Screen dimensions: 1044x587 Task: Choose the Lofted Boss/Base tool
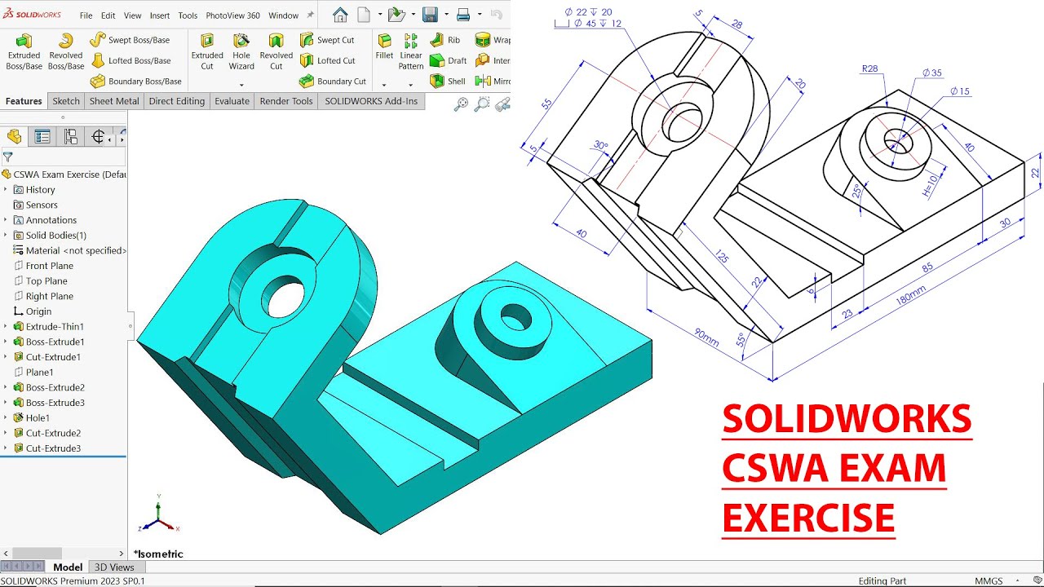click(130, 60)
